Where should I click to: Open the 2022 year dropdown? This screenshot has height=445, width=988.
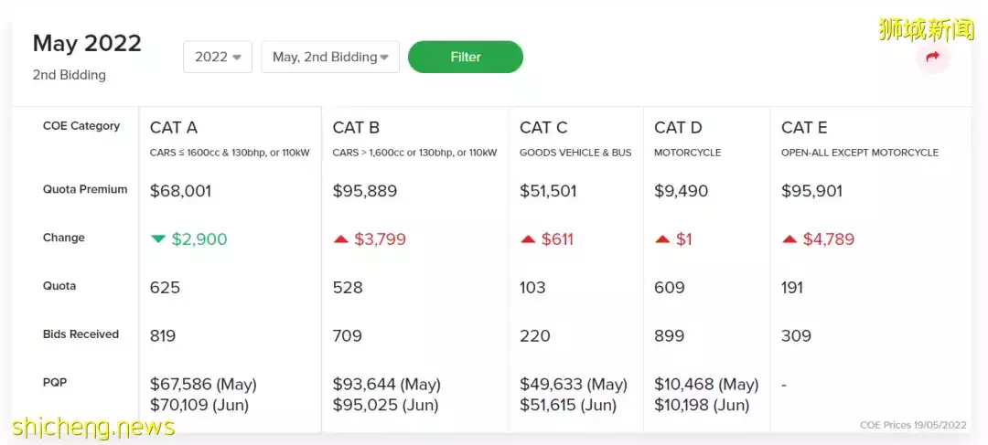217,57
